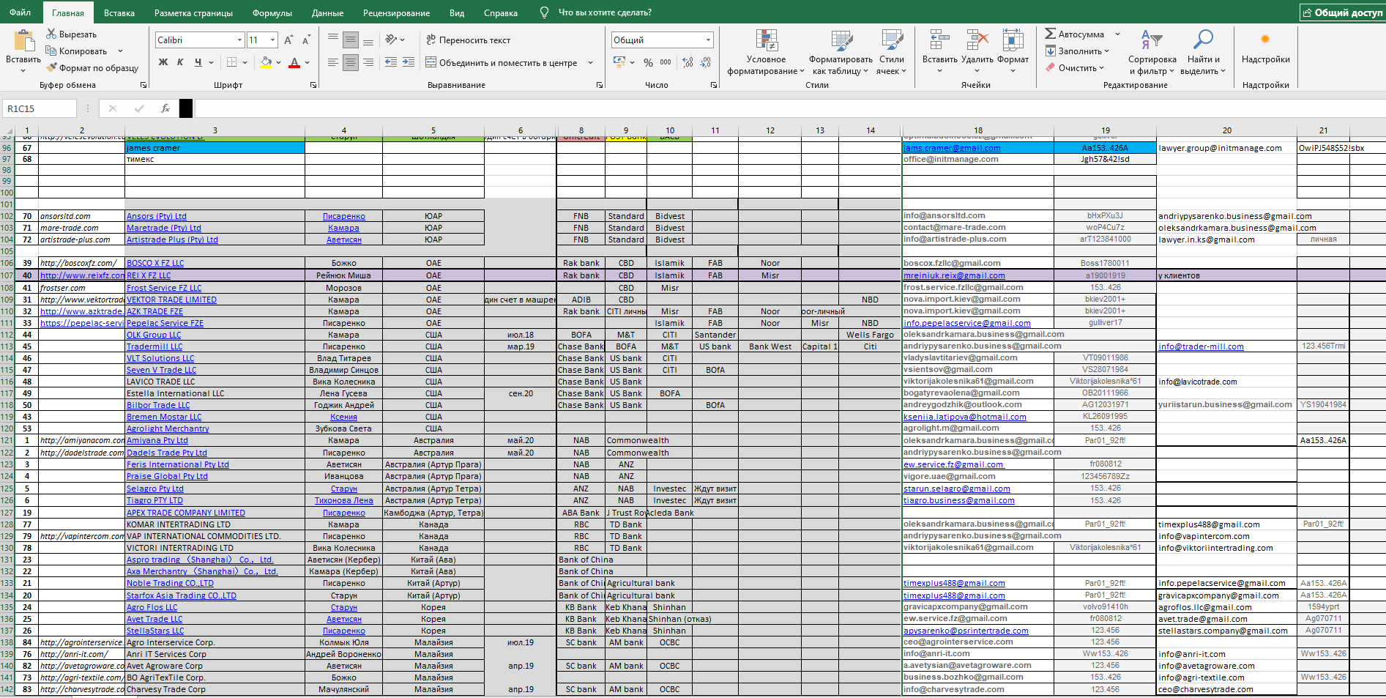Switch to the Formulas (Формулы) tab
1386x698 pixels.
tap(272, 12)
